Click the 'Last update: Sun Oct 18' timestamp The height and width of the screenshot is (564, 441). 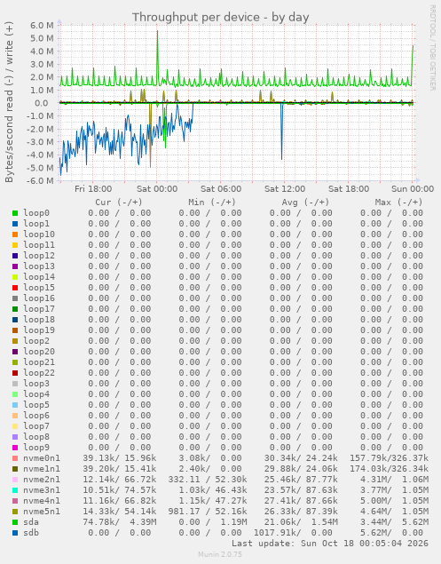tap(329, 544)
